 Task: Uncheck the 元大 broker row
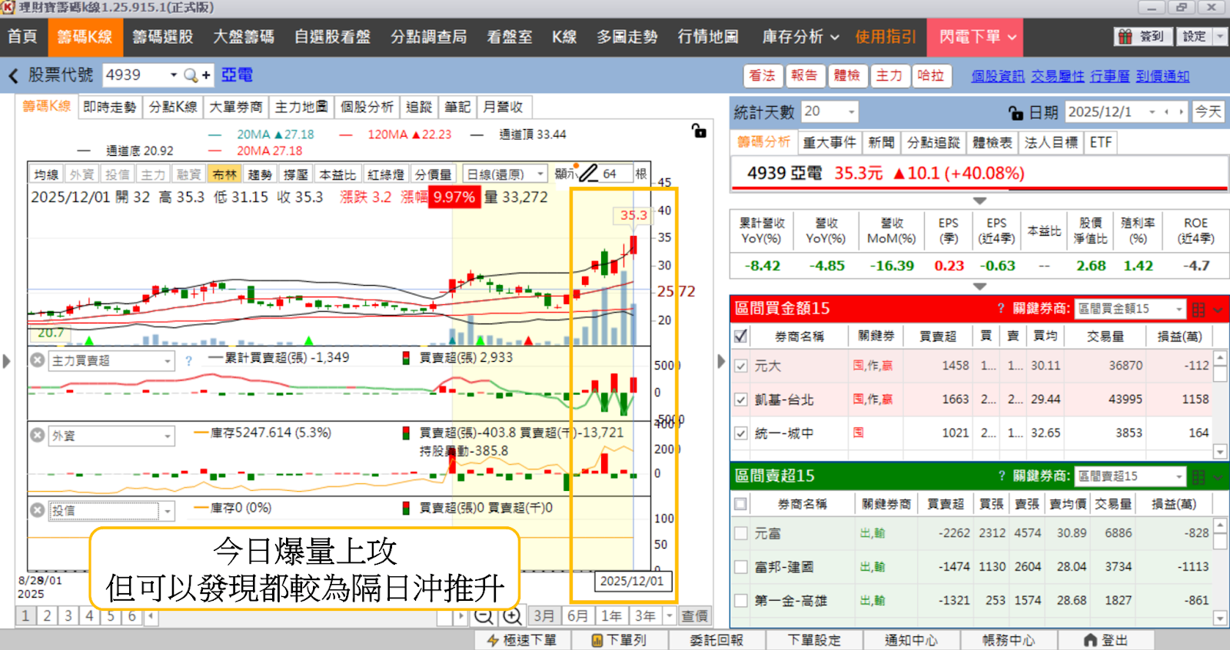click(741, 366)
